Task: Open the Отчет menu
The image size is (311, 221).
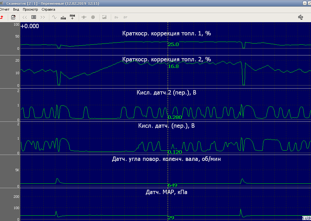Action: [x=5, y=9]
